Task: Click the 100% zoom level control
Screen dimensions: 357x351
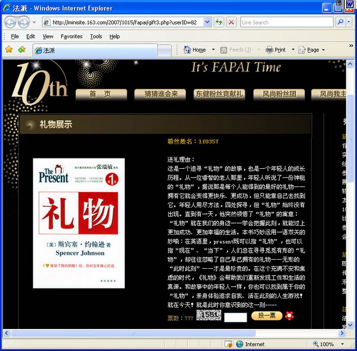Action: pos(324,344)
